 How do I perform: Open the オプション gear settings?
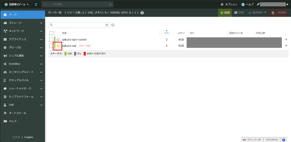[229, 5]
